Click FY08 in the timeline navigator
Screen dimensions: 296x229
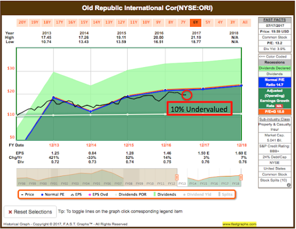pos(129,184)
